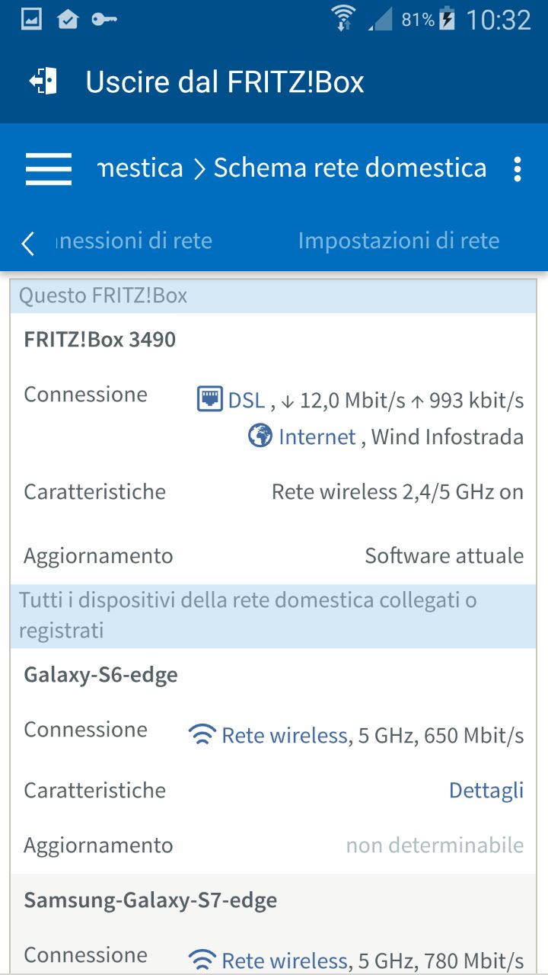Screen dimensions: 548x975
Task: Open Dettagli for Galaxy-S6-edge
Action: click(486, 790)
